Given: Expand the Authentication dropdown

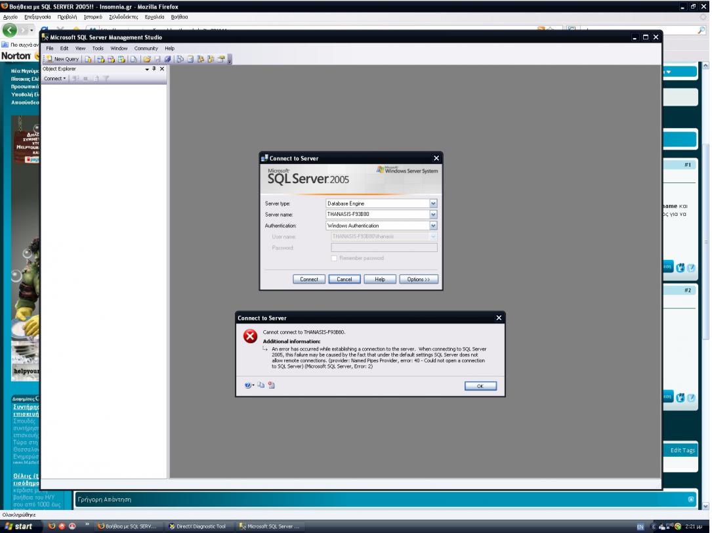Looking at the screenshot, I should click(433, 226).
